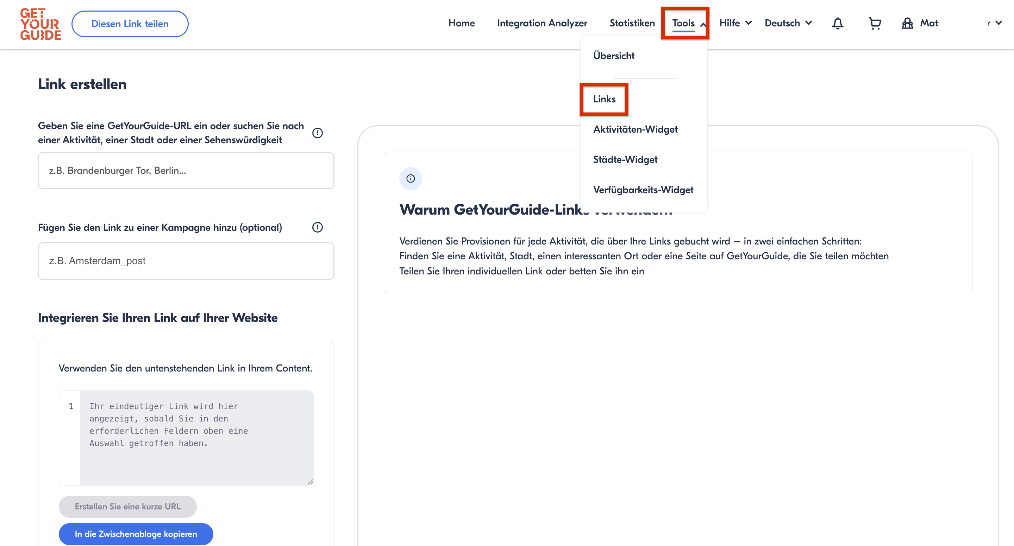This screenshot has height=546, width=1014.
Task: Click info icon beside Kampagne label
Action: (x=317, y=227)
